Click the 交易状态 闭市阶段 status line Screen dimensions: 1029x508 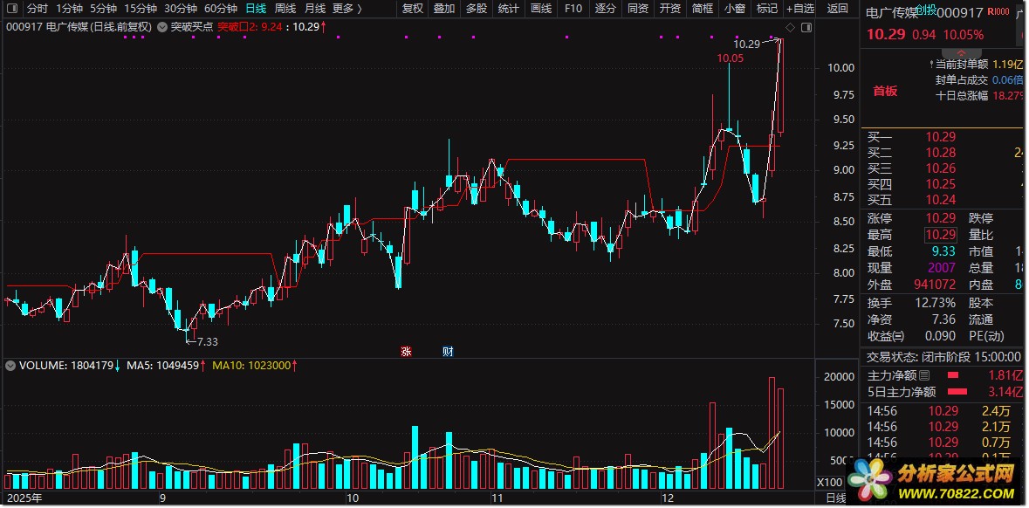point(943,356)
